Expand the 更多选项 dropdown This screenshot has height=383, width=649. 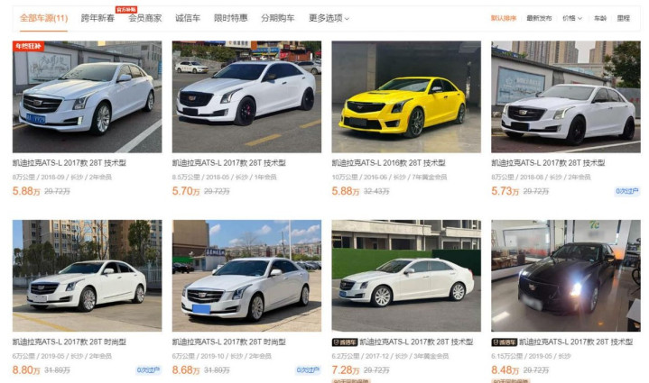click(x=329, y=18)
